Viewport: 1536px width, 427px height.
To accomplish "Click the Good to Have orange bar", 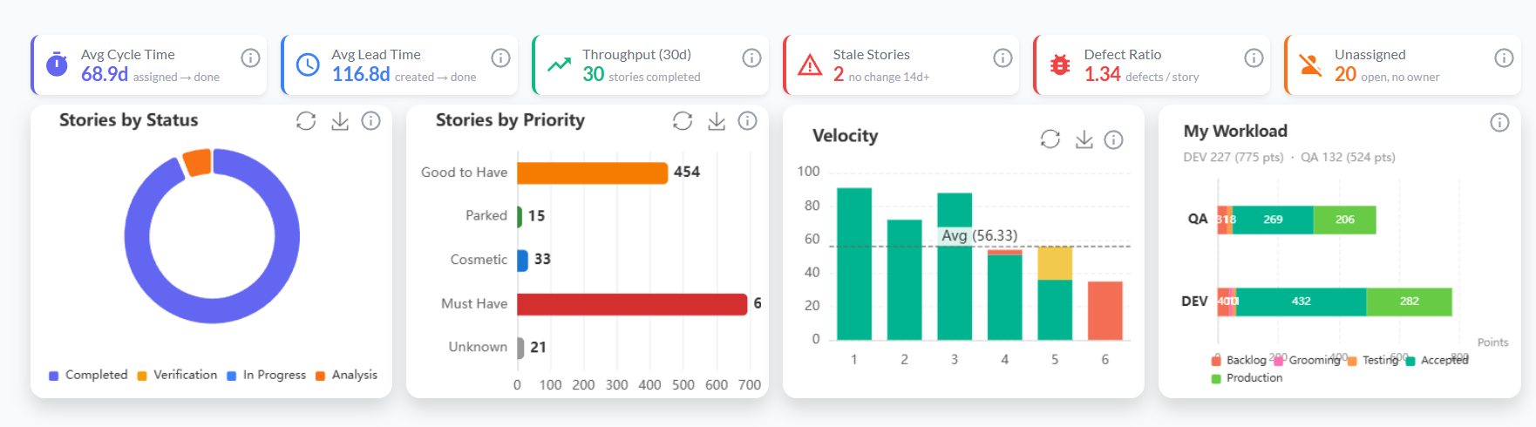I will pos(593,173).
